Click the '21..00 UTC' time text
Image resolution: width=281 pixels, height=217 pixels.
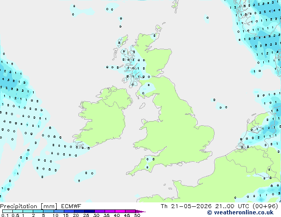tap(232, 206)
